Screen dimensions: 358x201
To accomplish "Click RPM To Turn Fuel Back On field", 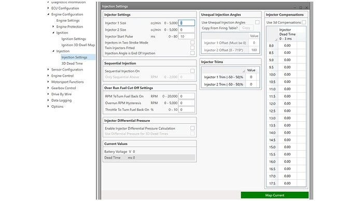I will point(187,96).
